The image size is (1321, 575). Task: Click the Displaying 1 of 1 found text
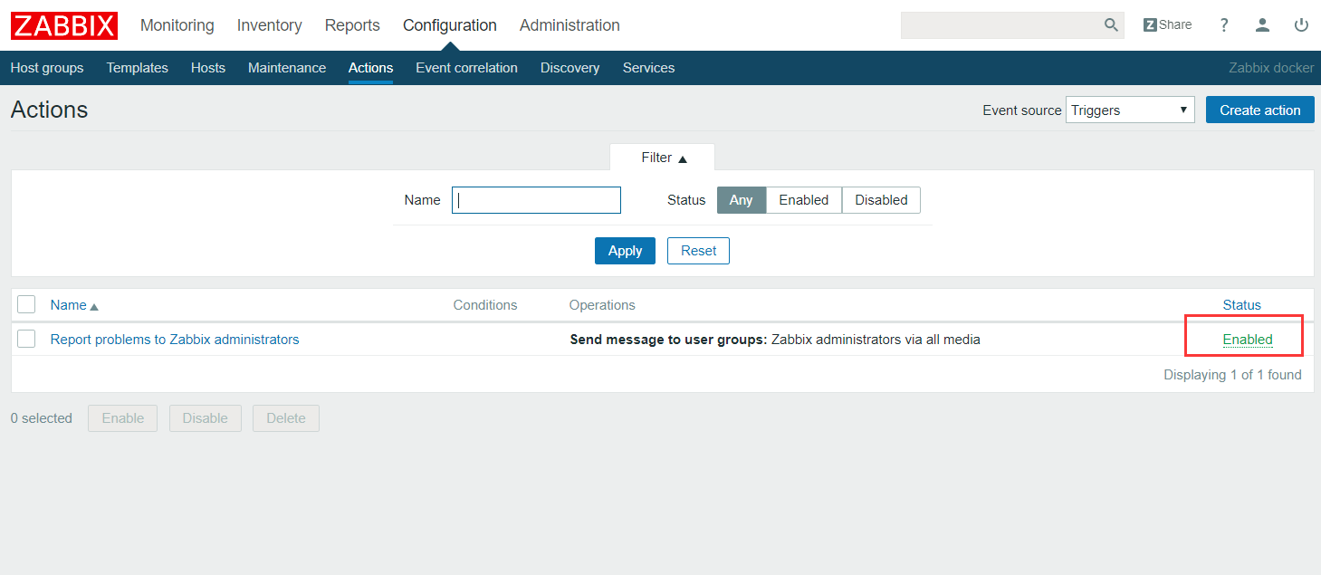coord(1232,375)
